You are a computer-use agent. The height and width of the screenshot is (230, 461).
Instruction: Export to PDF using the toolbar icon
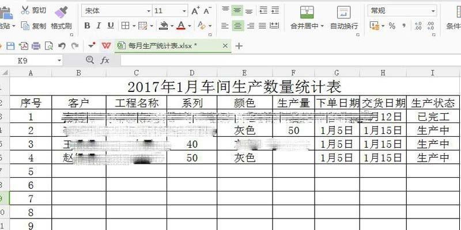(23, 46)
